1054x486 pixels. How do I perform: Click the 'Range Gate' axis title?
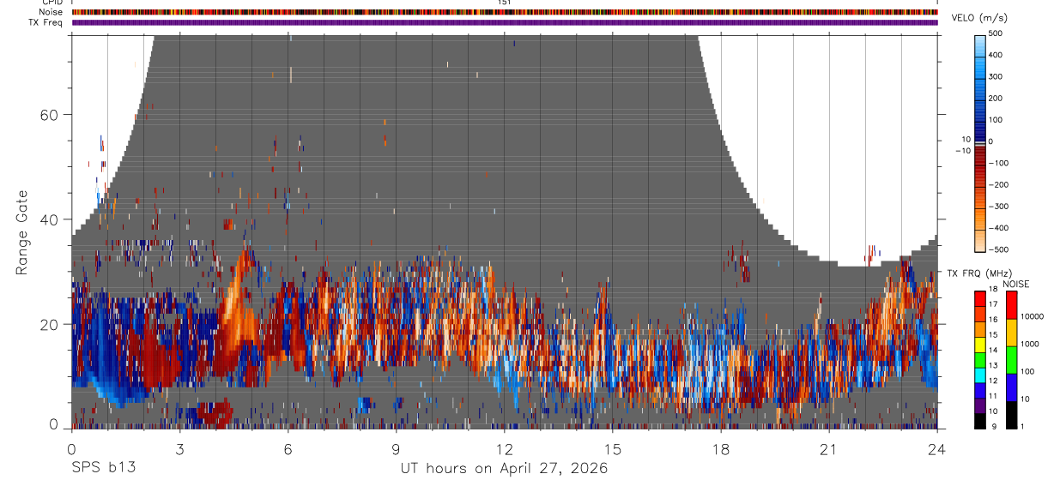pos(23,233)
